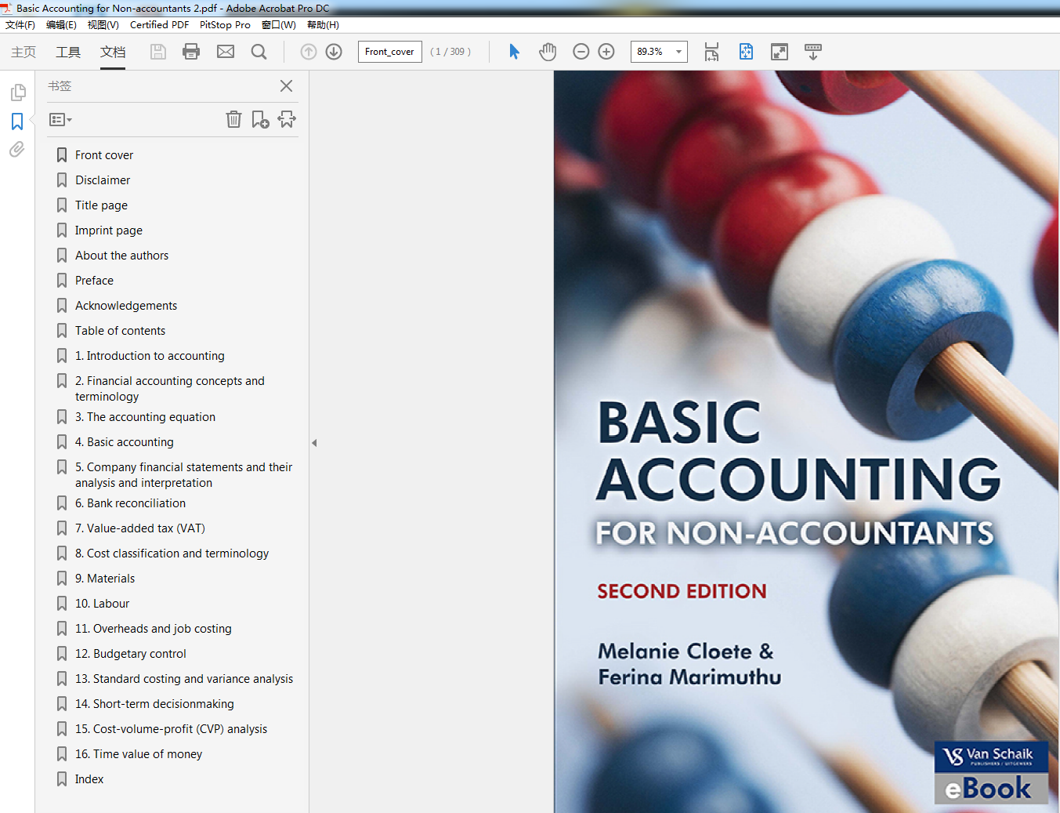Delete selected bookmark trash icon
Image resolution: width=1060 pixels, height=813 pixels.
pos(233,119)
